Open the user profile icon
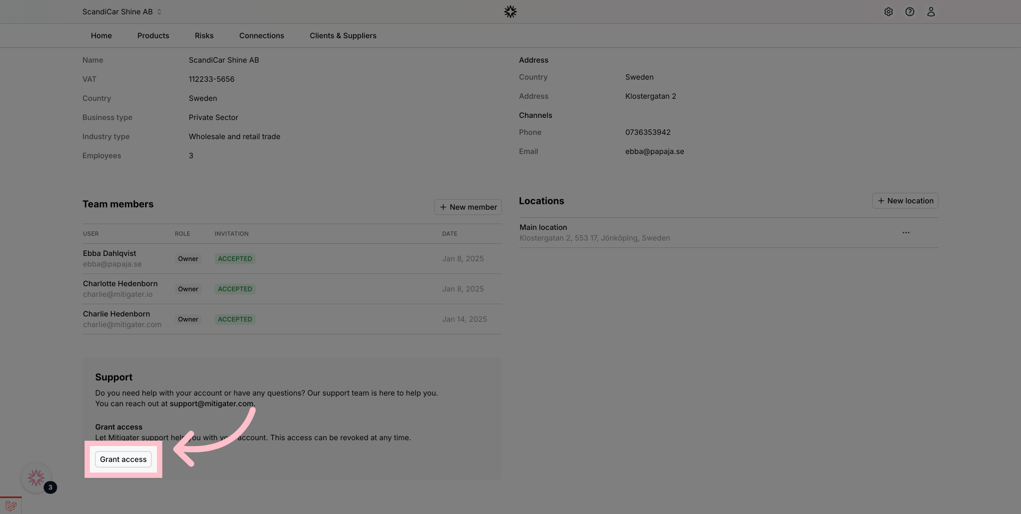Viewport: 1021px width, 514px height. tap(931, 12)
